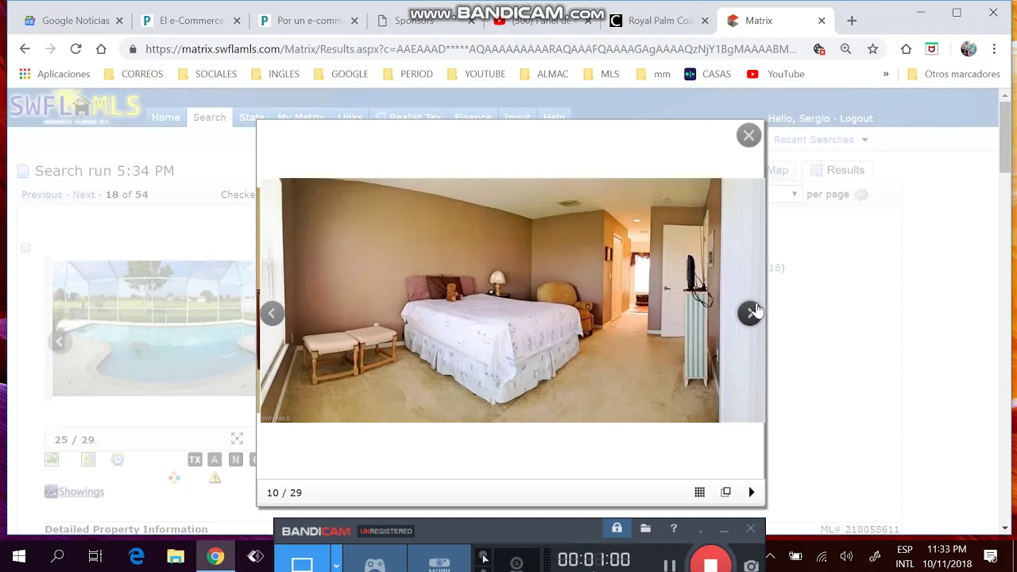1017x572 pixels.
Task: Switch to Google Noticias tab
Action: [75, 21]
